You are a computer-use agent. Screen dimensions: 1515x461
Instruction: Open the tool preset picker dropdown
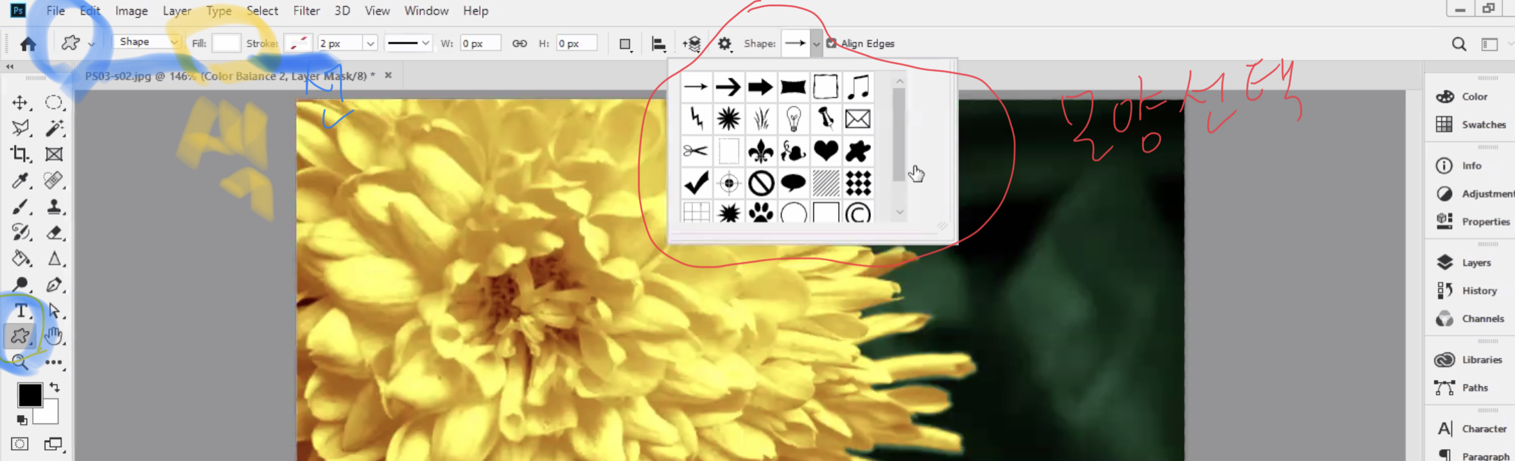[92, 43]
